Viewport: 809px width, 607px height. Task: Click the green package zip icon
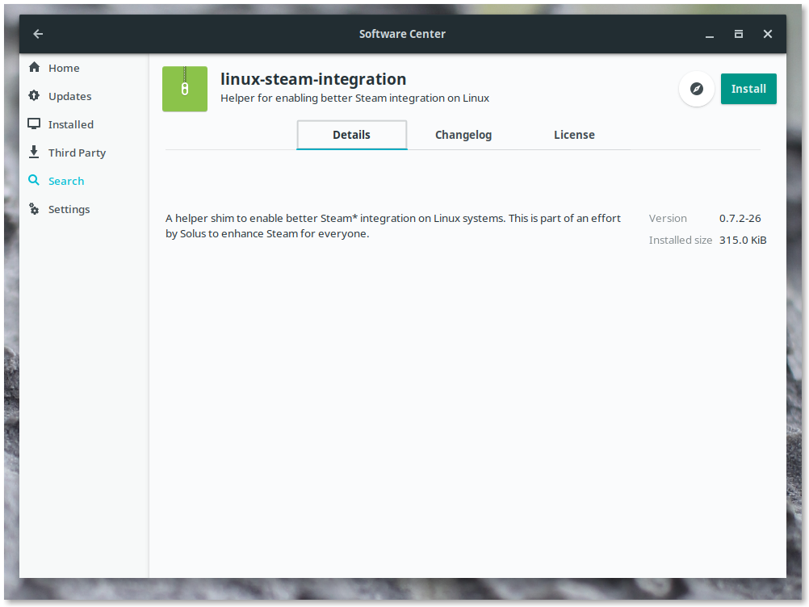(x=185, y=89)
